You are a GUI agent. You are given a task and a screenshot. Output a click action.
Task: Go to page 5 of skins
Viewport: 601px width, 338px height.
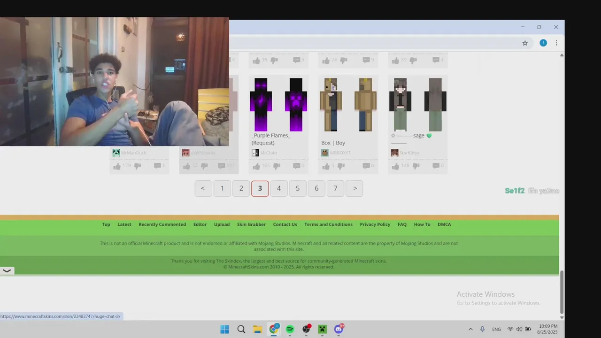pyautogui.click(x=298, y=188)
